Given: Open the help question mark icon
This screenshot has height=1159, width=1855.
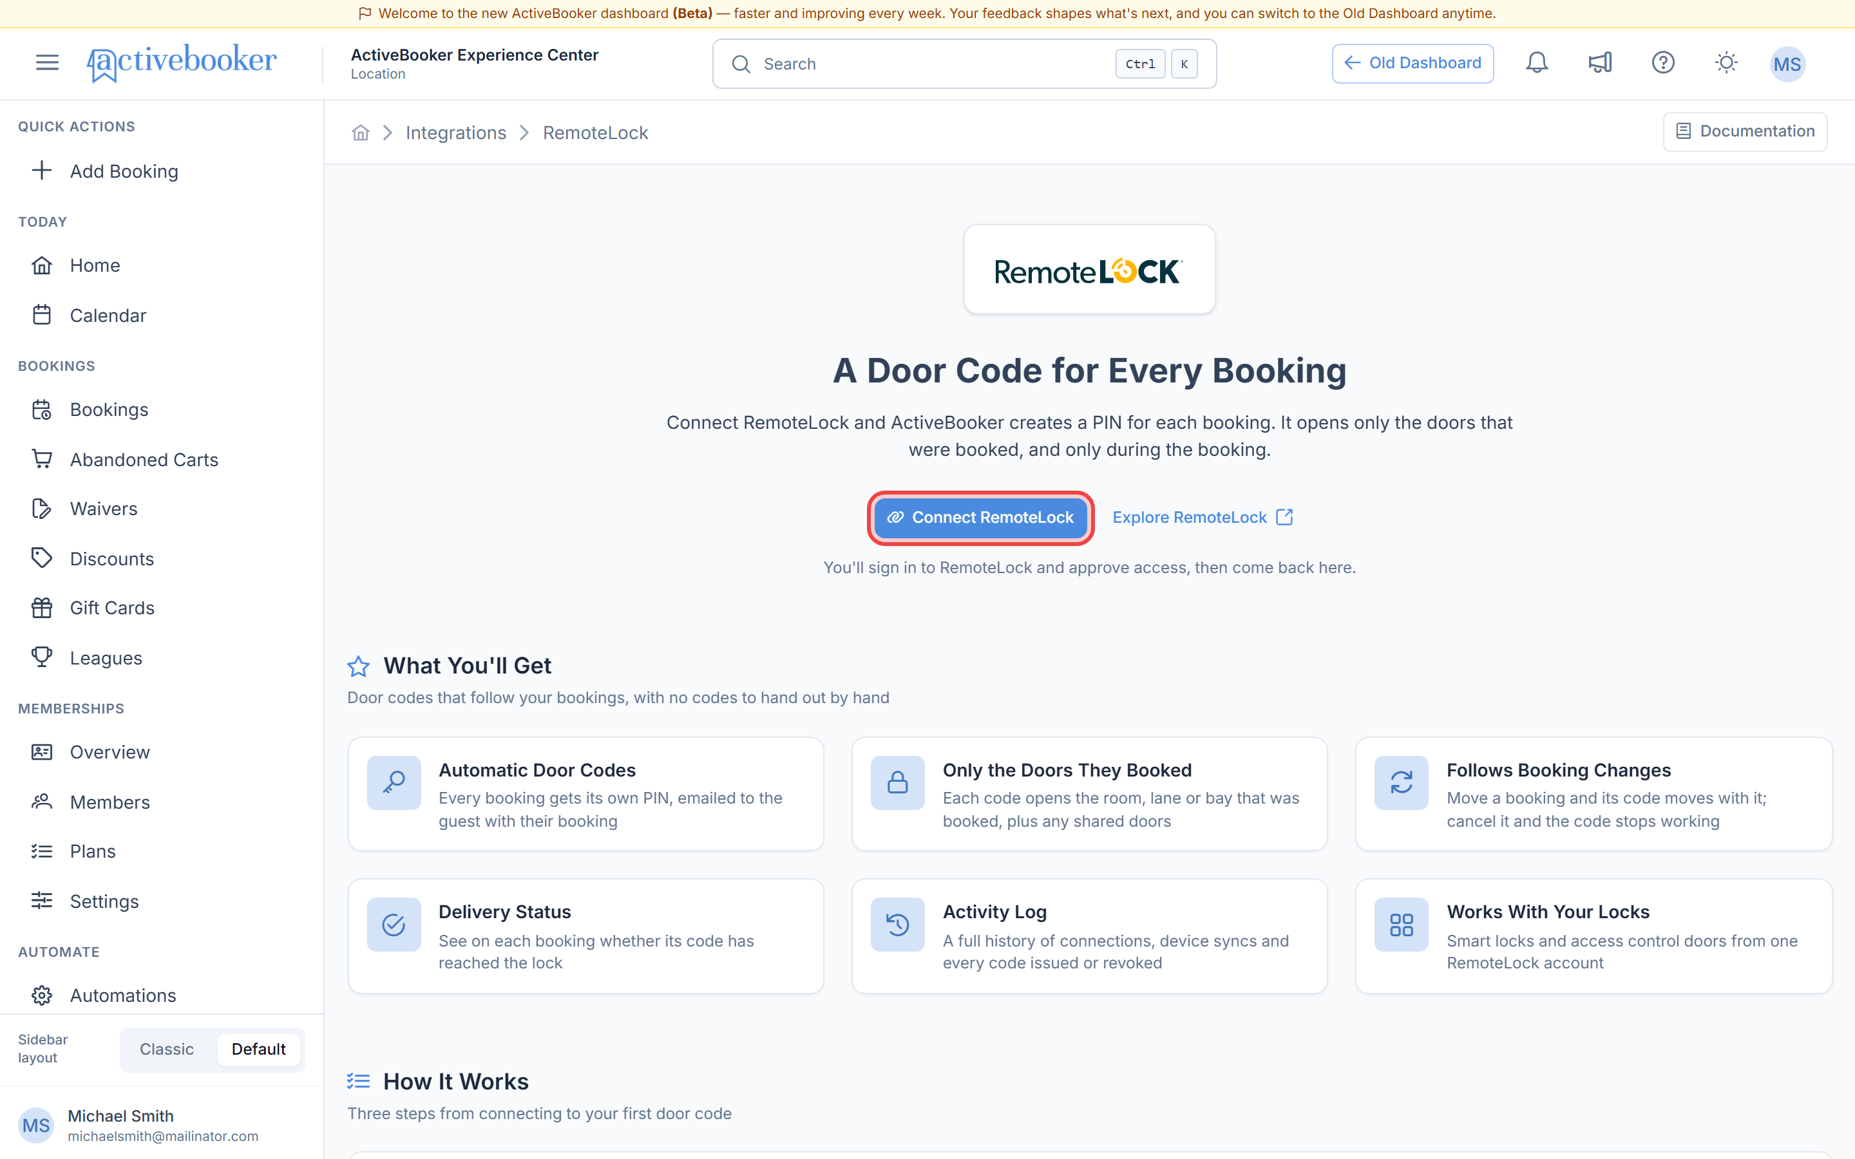Looking at the screenshot, I should (x=1662, y=63).
